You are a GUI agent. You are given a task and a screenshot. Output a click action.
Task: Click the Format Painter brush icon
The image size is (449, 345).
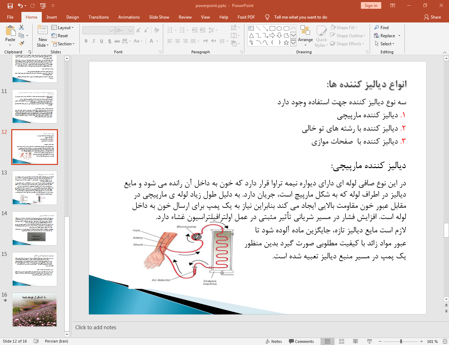click(x=21, y=44)
